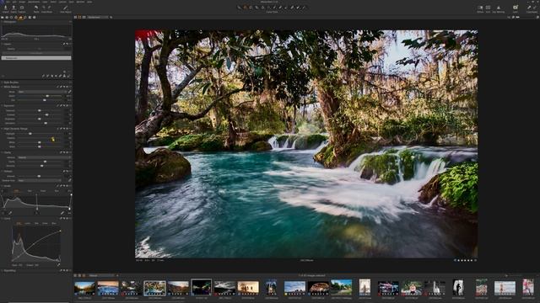
Task: Expand the Sharpening panel at bottom
Action: click(x=2, y=271)
